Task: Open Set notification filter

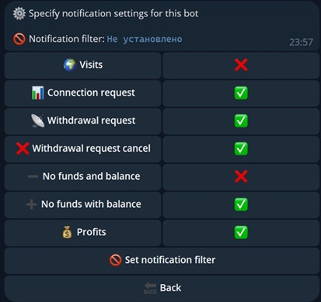Action: click(x=162, y=261)
